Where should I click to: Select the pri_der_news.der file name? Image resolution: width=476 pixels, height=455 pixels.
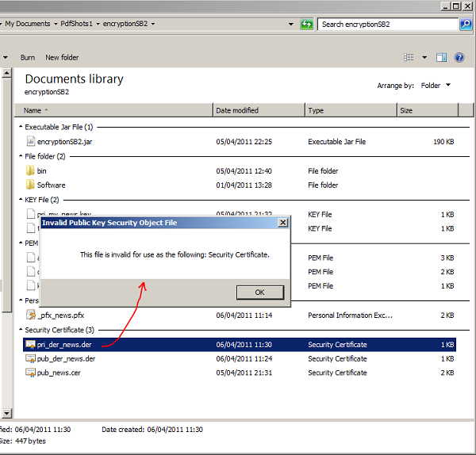coord(64,345)
